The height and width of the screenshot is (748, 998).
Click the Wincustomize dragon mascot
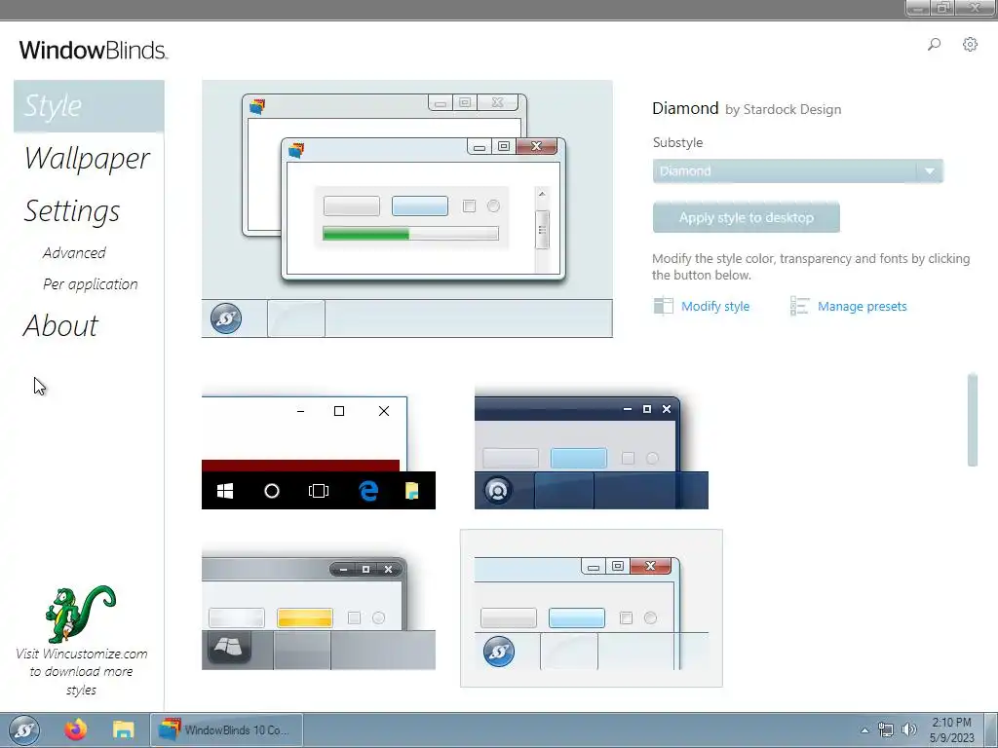coord(81,614)
